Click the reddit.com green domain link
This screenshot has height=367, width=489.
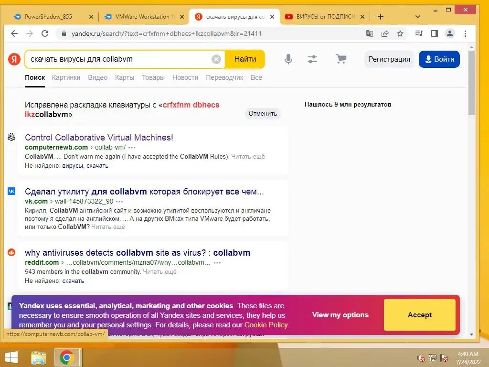pos(42,263)
